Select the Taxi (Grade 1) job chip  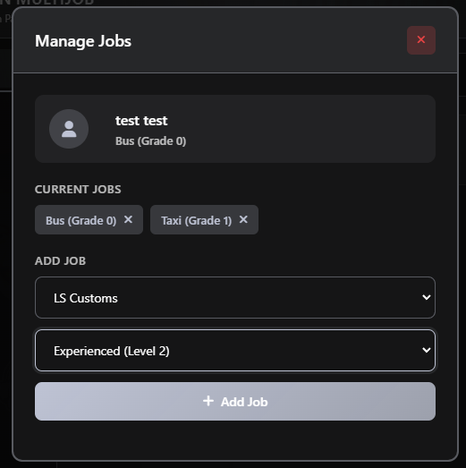204,219
